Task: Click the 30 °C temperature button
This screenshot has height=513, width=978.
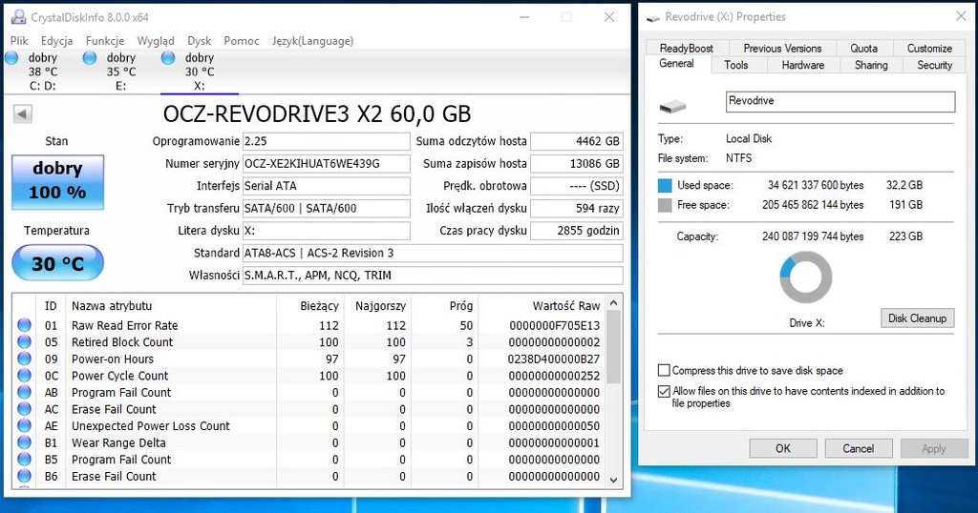Action: click(57, 263)
